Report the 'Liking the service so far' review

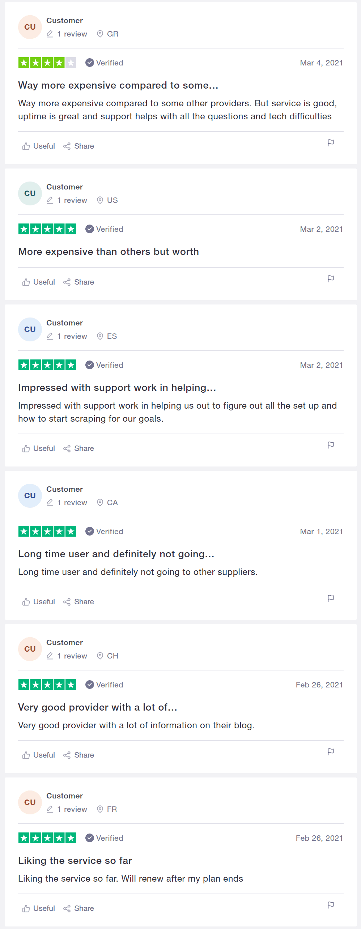point(331,905)
